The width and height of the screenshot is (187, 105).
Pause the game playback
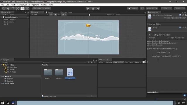pos(93,8)
